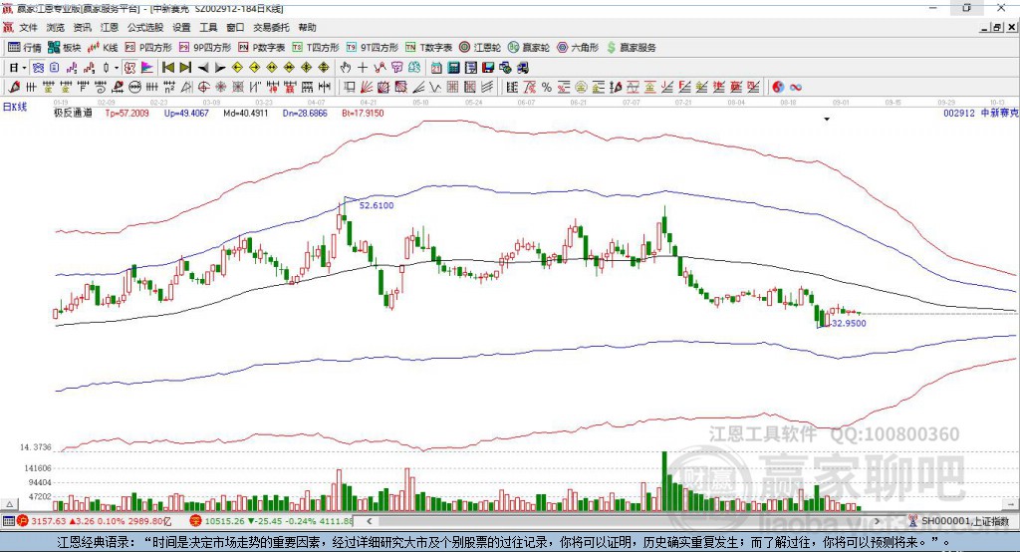The height and width of the screenshot is (552, 1020).
Task: Toggle the crosshair cursor tool
Action: pyautogui.click(x=363, y=68)
